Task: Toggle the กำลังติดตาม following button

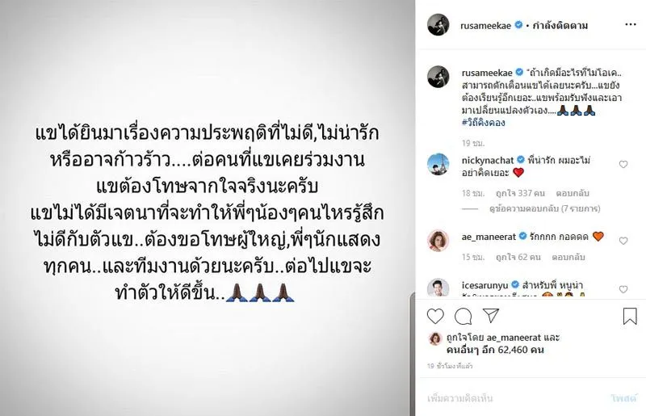Action: point(560,26)
